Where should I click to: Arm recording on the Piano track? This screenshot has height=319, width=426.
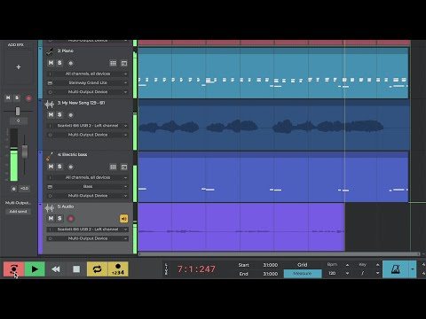click(x=70, y=63)
